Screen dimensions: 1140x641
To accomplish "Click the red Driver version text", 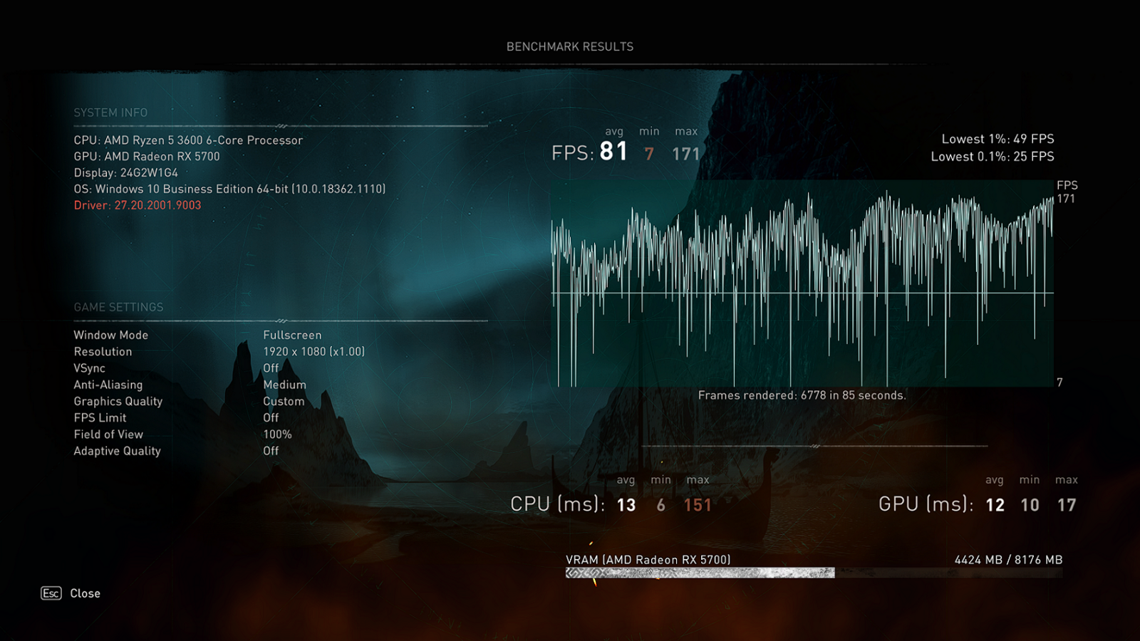I will click(138, 205).
